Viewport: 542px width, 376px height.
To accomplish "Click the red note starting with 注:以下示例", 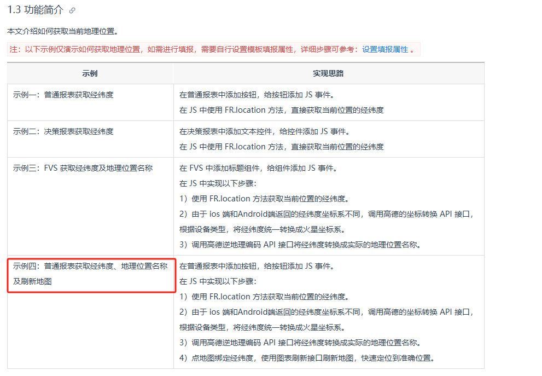I will pyautogui.click(x=214, y=49).
